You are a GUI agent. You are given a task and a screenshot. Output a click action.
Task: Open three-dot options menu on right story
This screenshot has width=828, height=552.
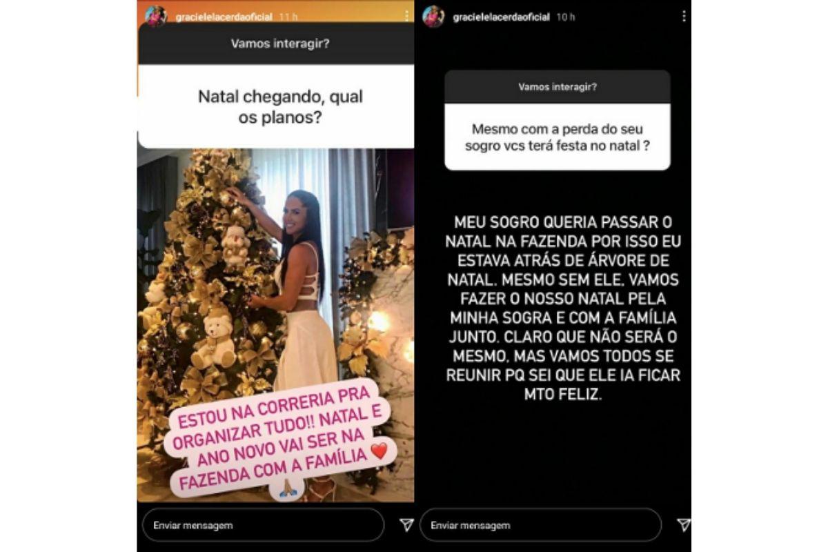pos(683,16)
